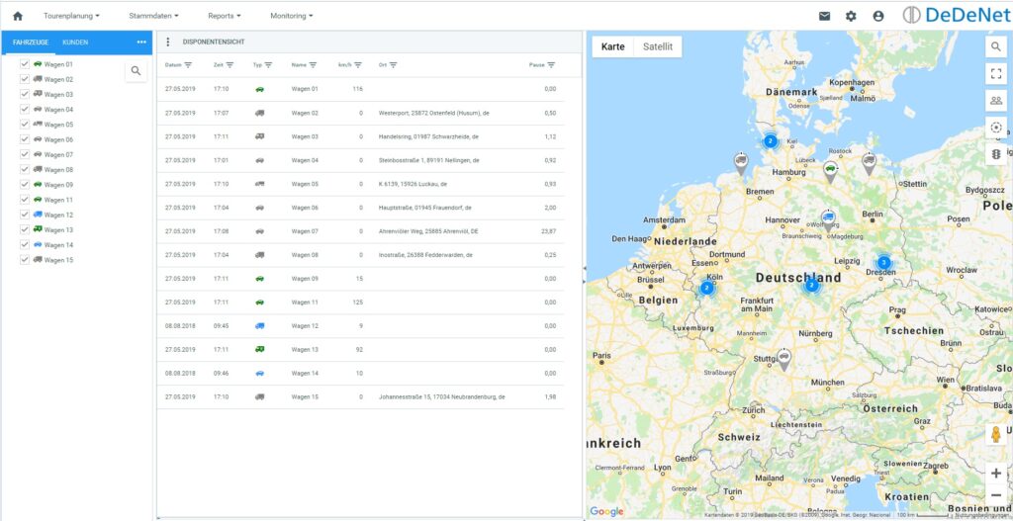Viewport: 1013px width, 521px height.
Task: Open the Disponentensicht three-dot menu
Action: (168, 43)
